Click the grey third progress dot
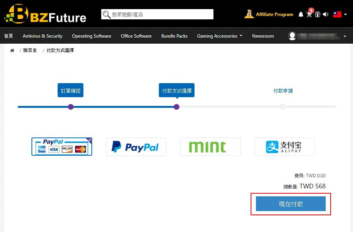 [282, 107]
